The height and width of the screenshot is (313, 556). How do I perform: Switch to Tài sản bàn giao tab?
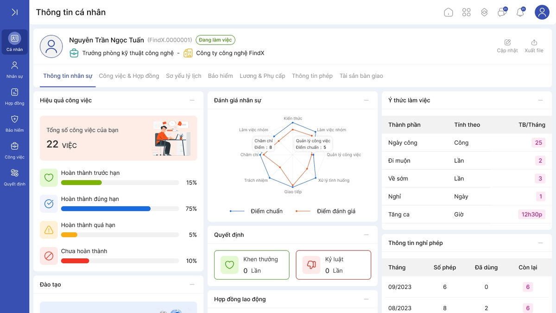point(361,76)
